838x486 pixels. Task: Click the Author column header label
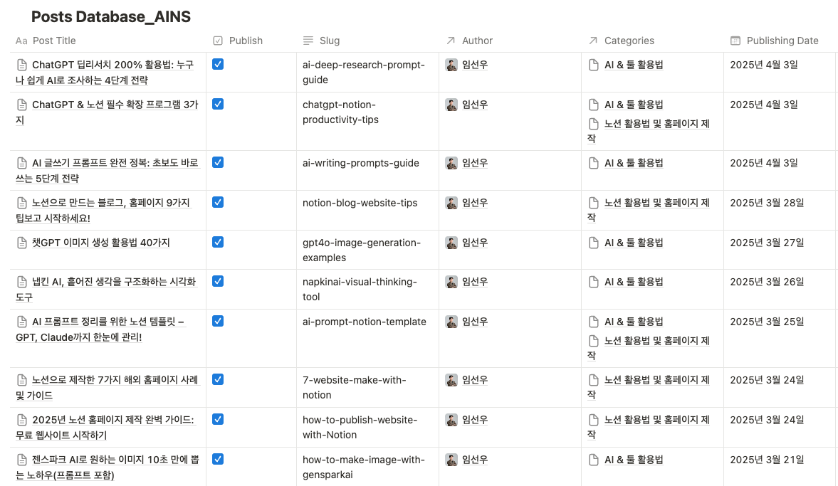pos(477,41)
